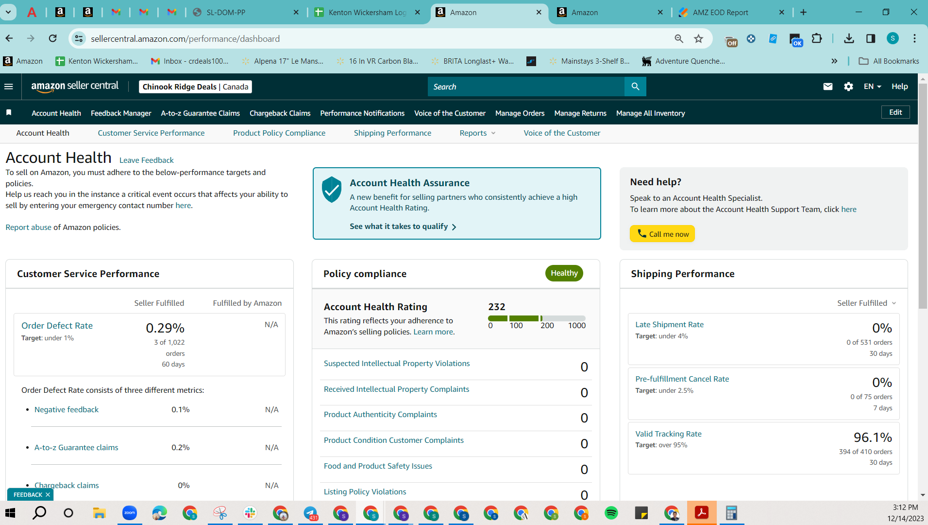Click the browser zoom magnifier icon in address bar

(679, 38)
